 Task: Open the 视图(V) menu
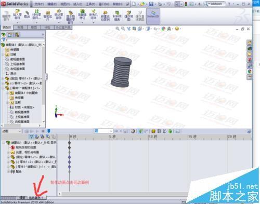coord(64,4)
